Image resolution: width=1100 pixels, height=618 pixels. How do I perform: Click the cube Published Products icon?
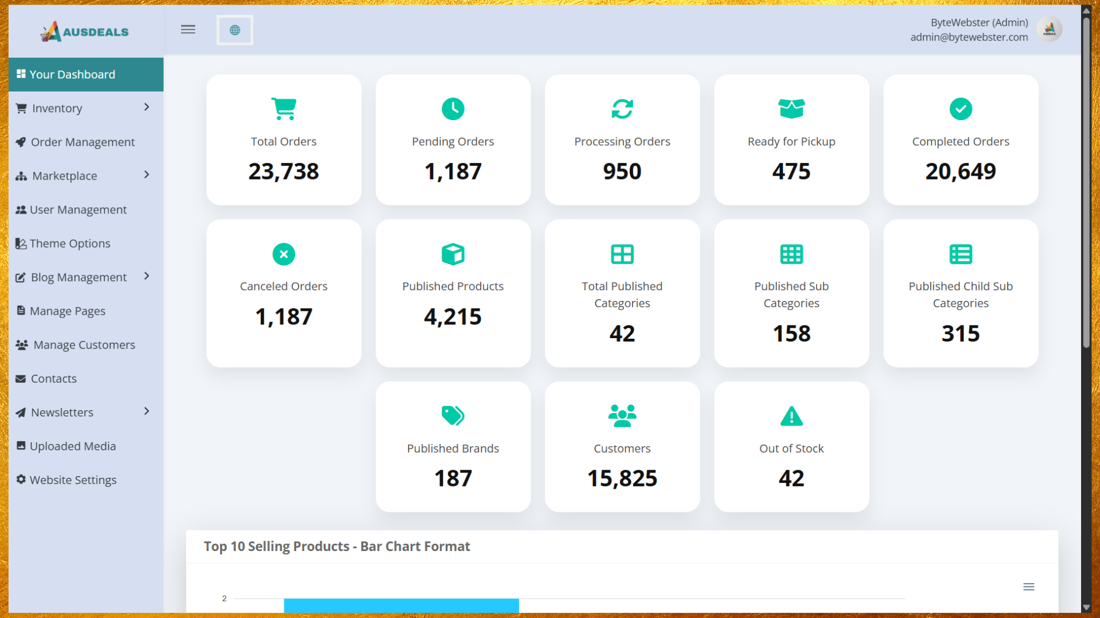tap(453, 254)
